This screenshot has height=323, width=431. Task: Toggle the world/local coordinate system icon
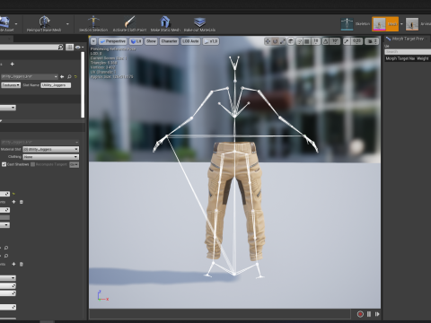[x=291, y=41]
